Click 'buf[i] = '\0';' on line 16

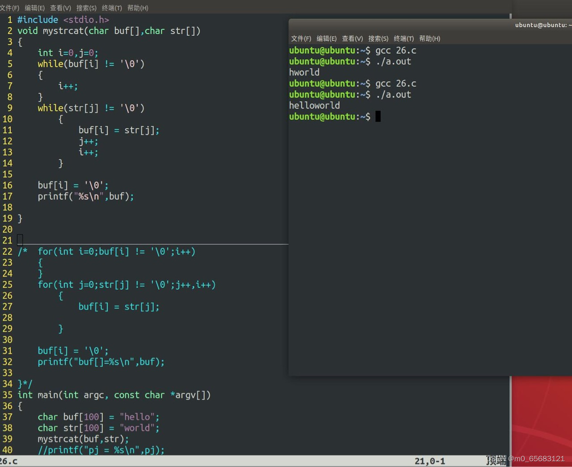(73, 185)
